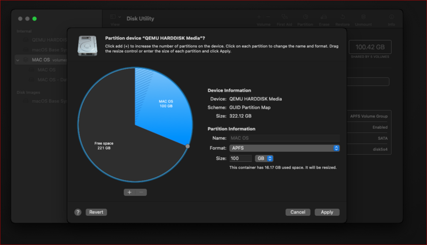Click the green zoom window button
The image size is (427, 245).
pos(35,18)
